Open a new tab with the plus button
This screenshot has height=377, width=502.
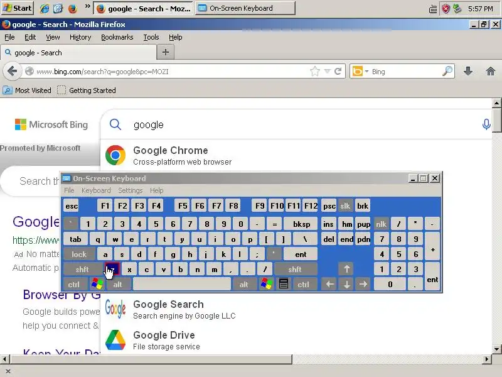[x=166, y=52]
